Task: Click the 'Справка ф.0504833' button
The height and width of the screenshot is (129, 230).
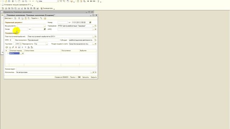Action: pyautogui.click(x=61, y=77)
